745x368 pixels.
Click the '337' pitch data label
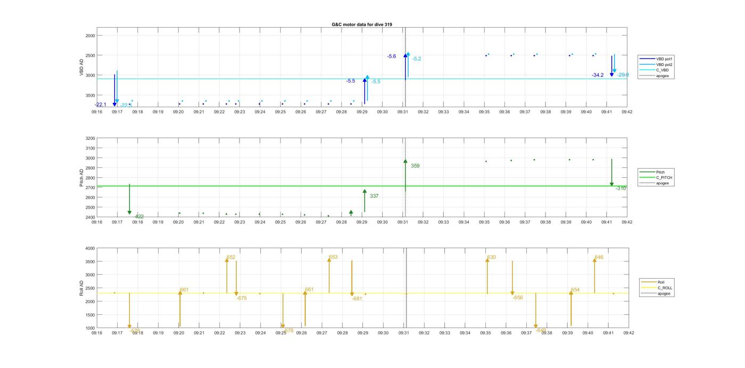click(374, 196)
